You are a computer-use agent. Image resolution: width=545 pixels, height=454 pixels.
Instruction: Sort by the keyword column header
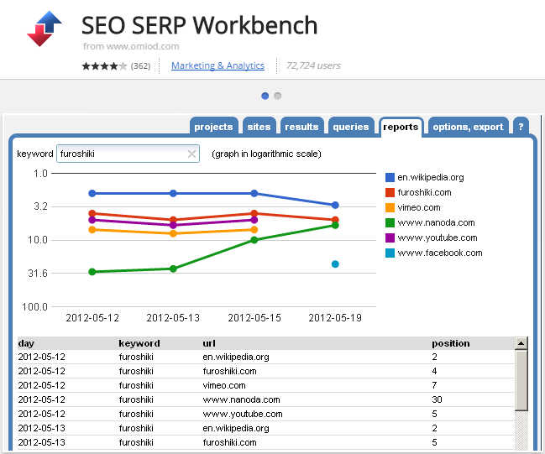point(139,343)
